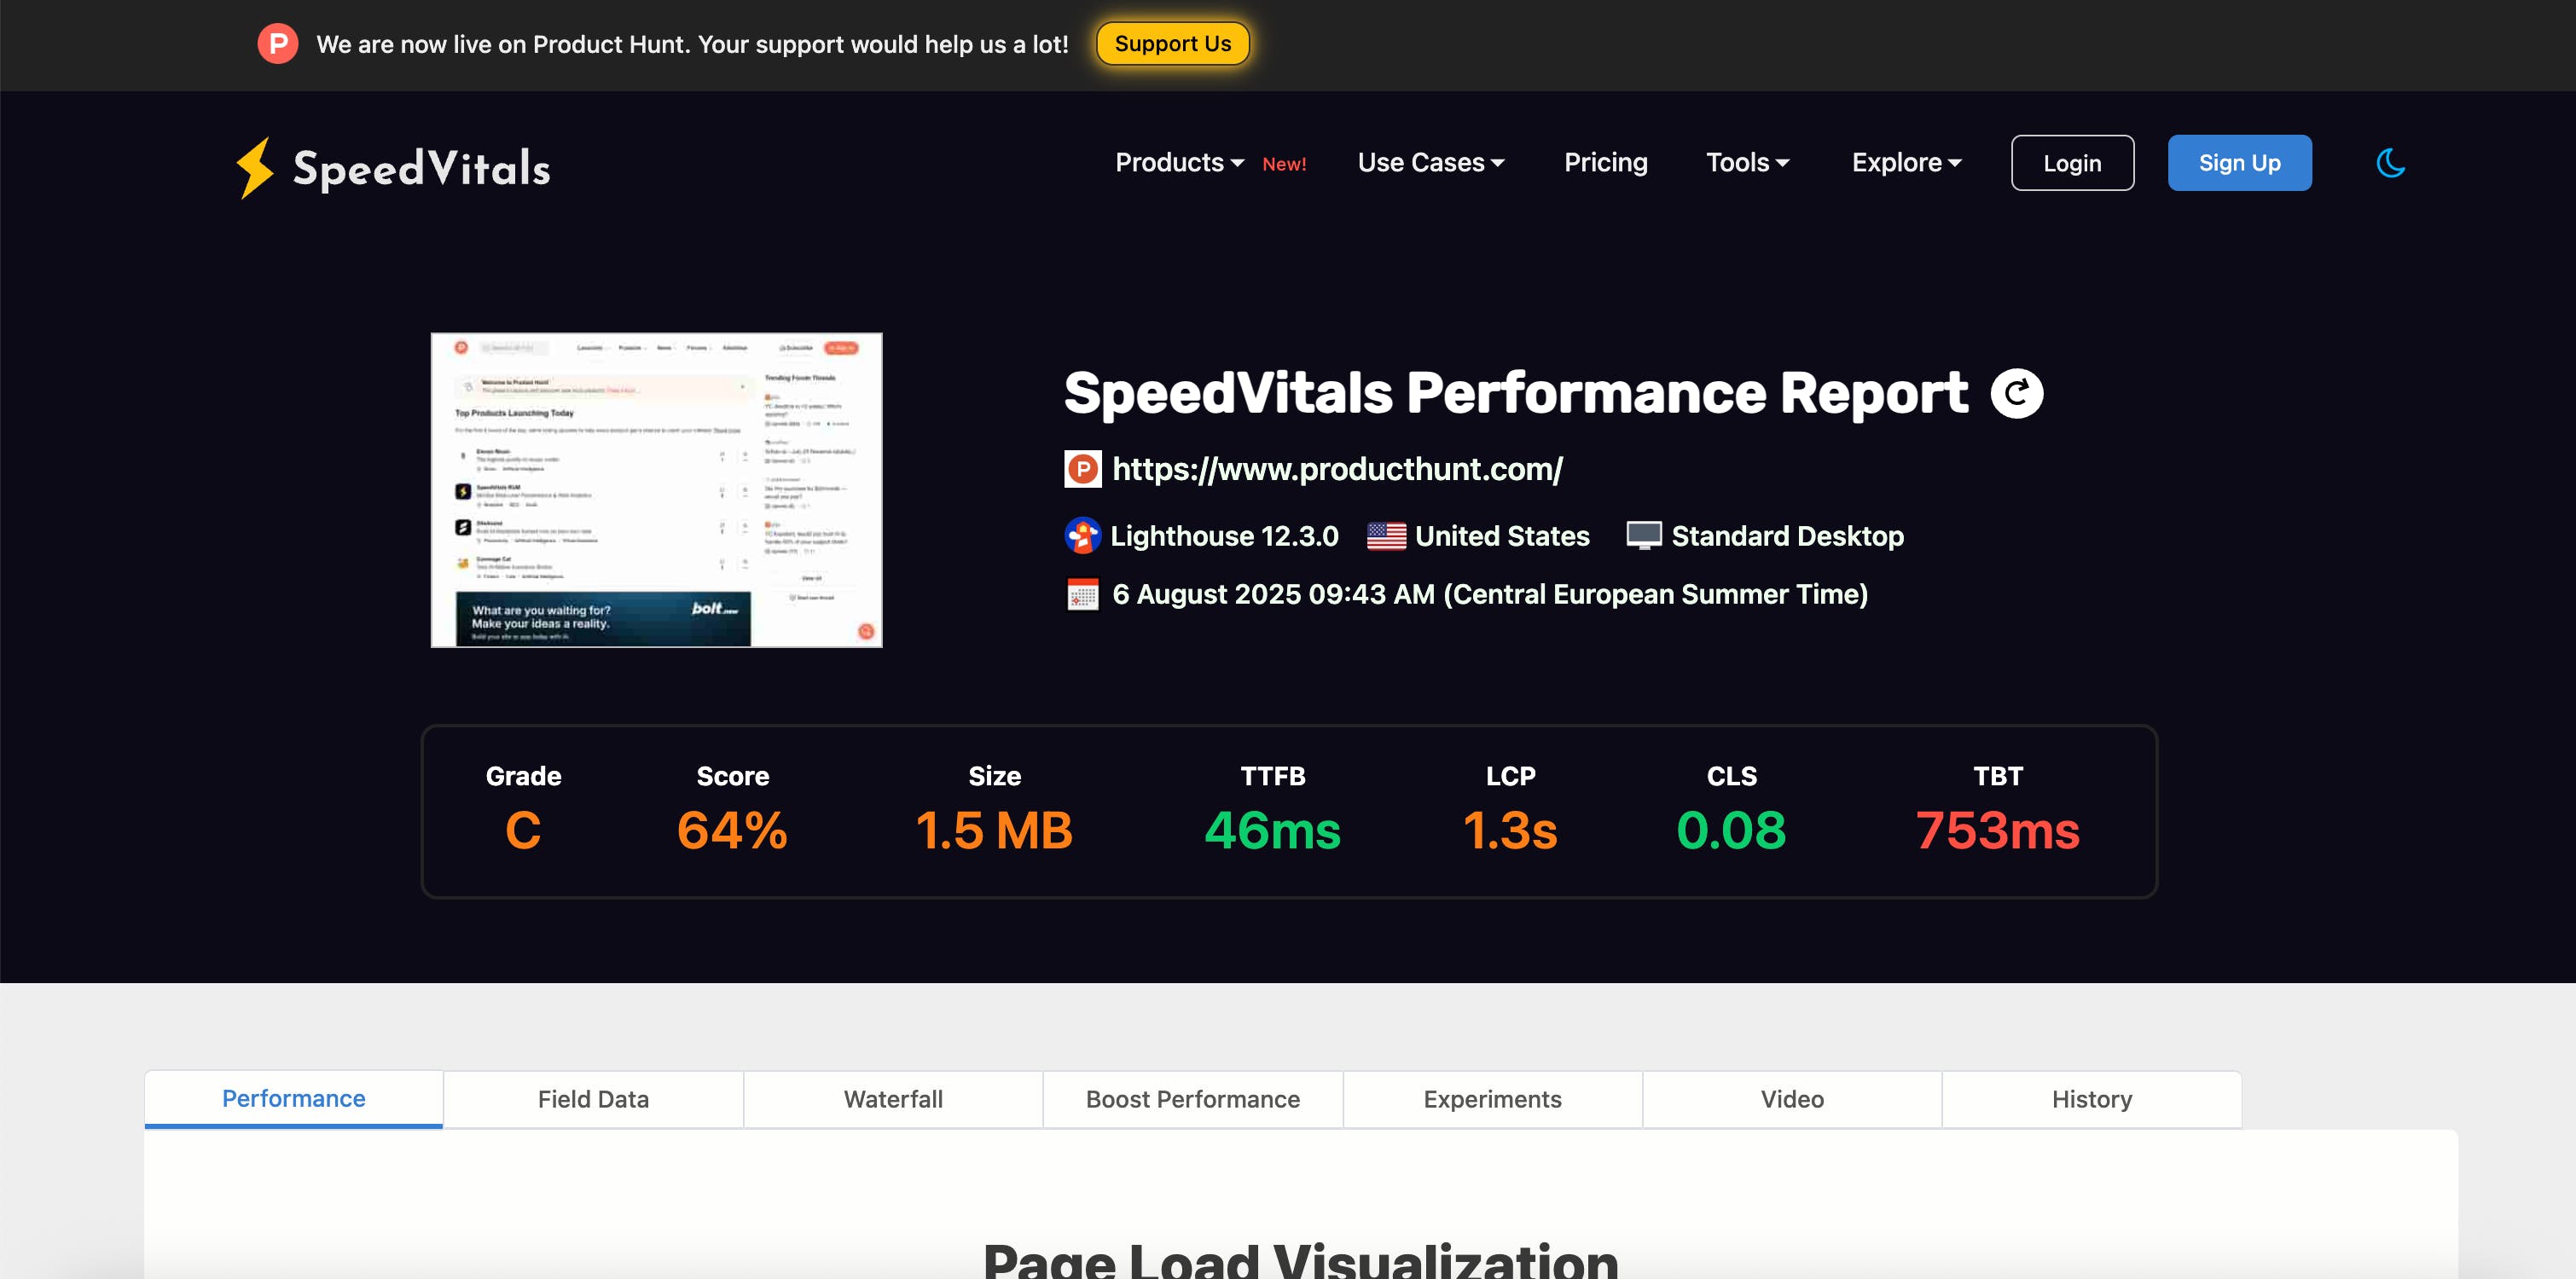Viewport: 2576px width, 1279px height.
Task: Click the calendar date icon
Action: pyautogui.click(x=1082, y=594)
